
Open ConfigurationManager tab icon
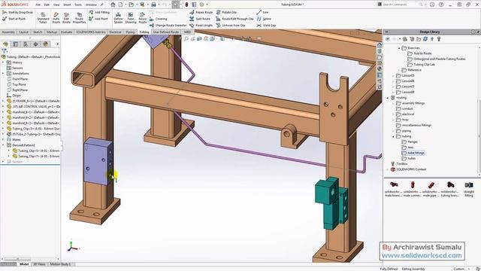pyautogui.click(x=26, y=44)
